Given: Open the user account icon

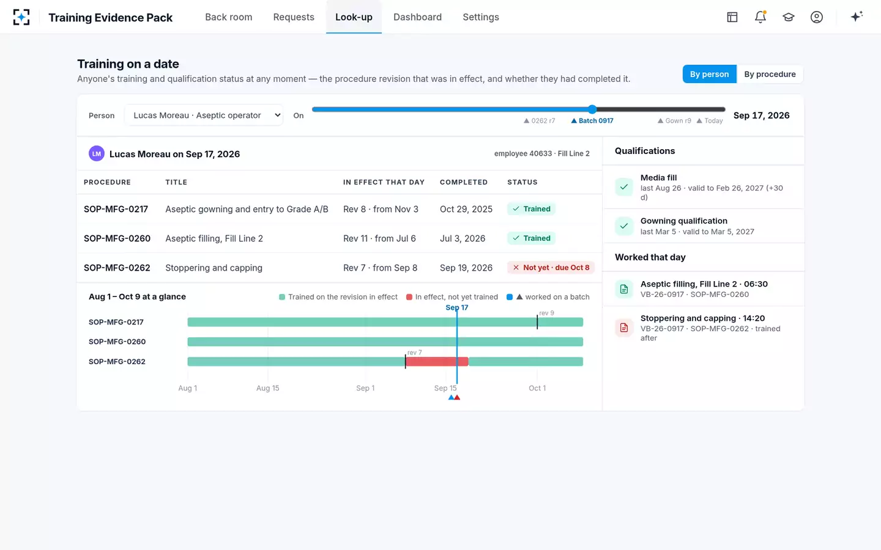Looking at the screenshot, I should pyautogui.click(x=817, y=17).
